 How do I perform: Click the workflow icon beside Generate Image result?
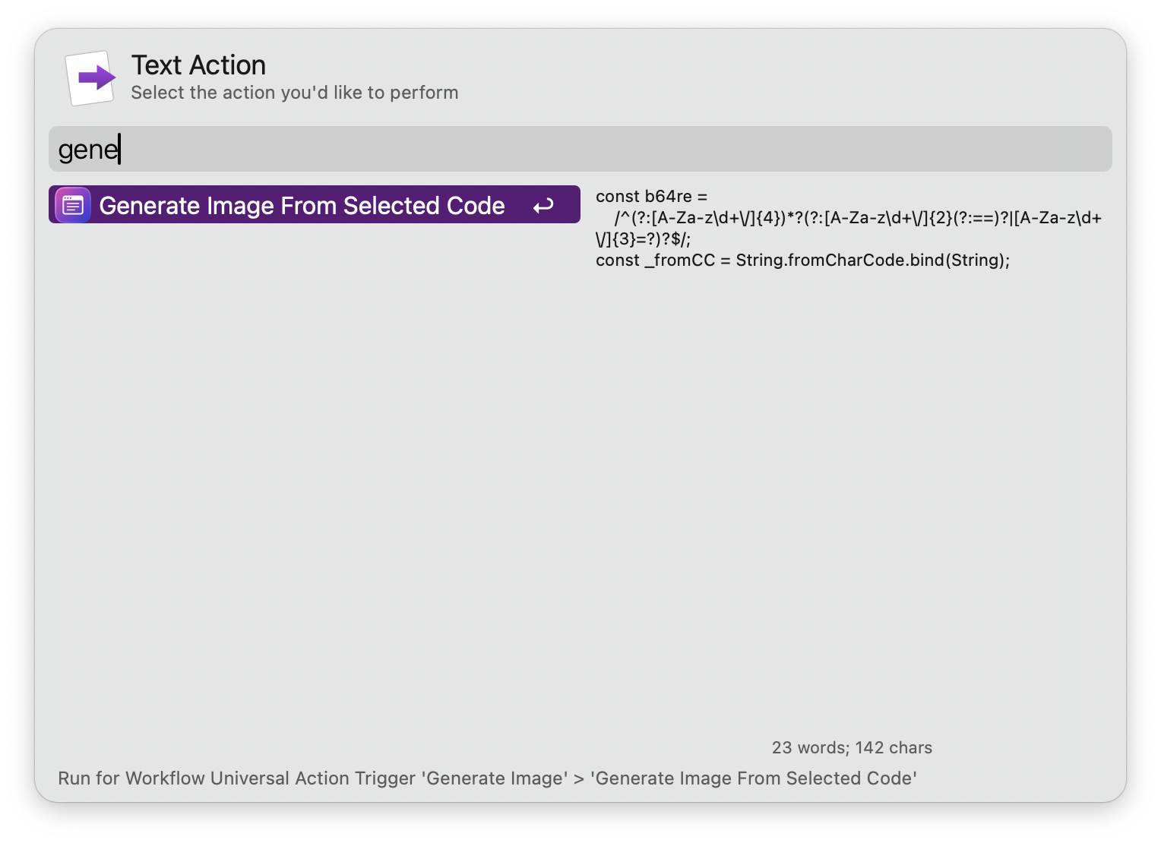(x=73, y=205)
